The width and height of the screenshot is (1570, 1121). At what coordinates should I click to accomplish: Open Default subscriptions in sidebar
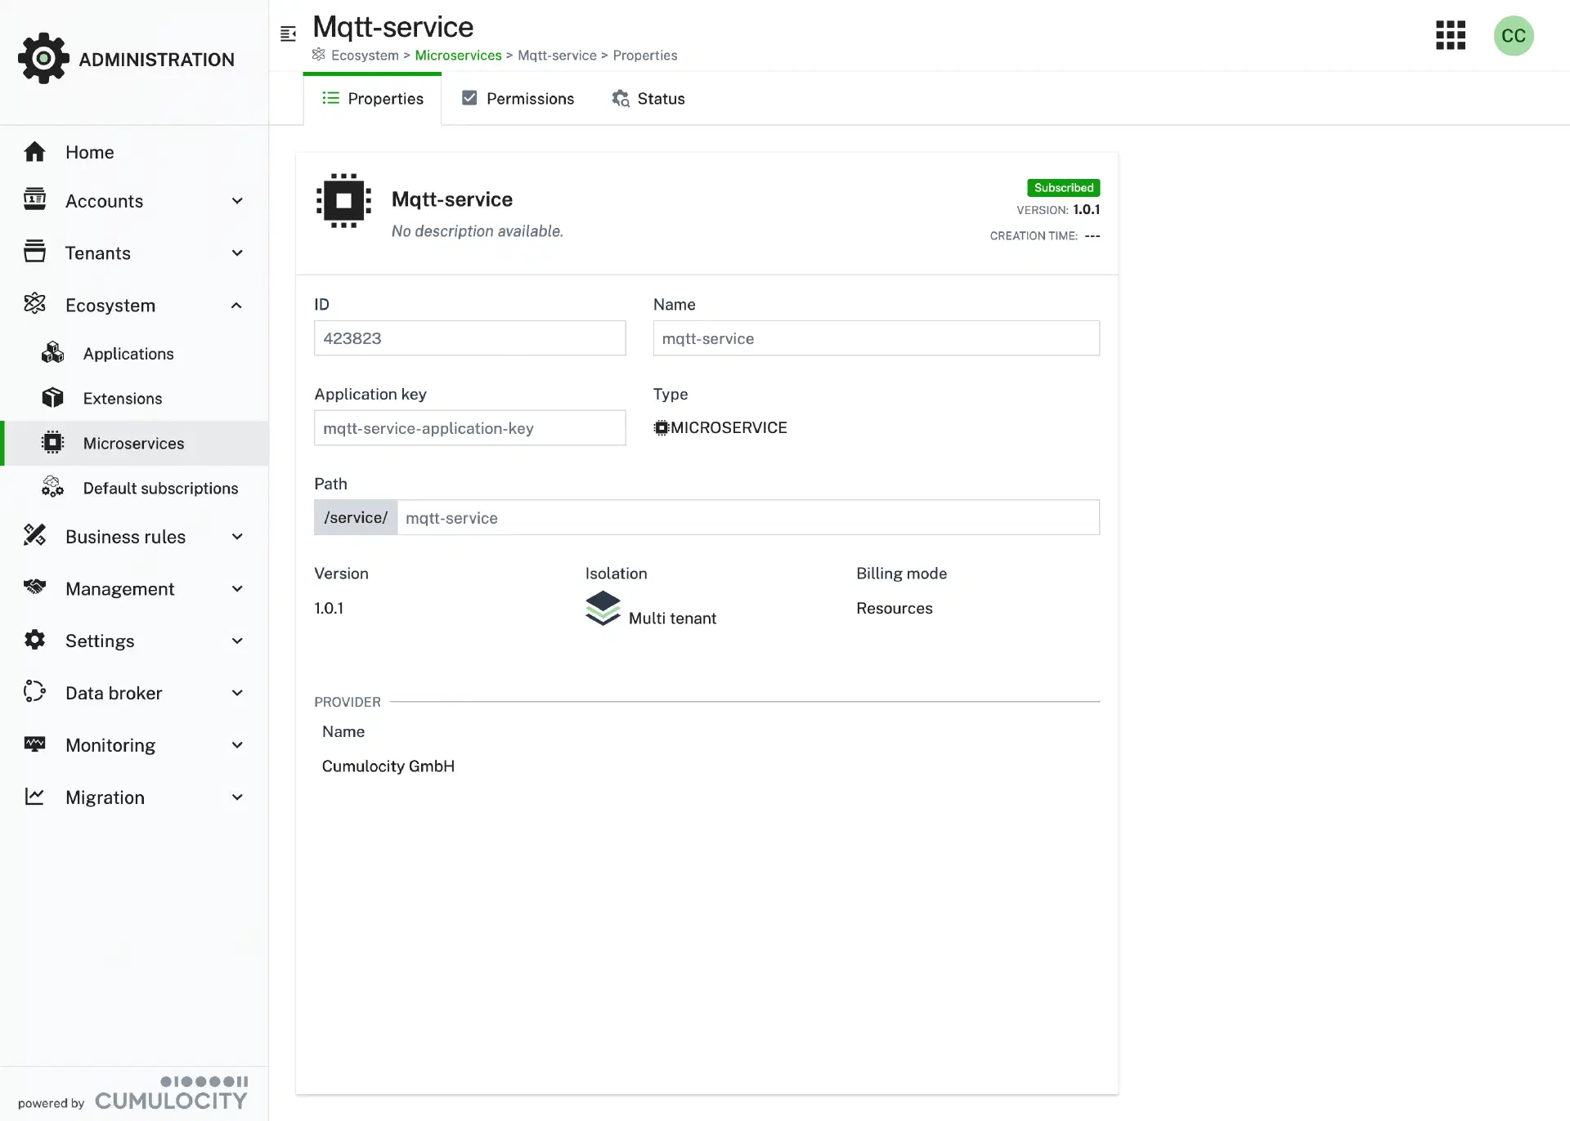[134, 489]
